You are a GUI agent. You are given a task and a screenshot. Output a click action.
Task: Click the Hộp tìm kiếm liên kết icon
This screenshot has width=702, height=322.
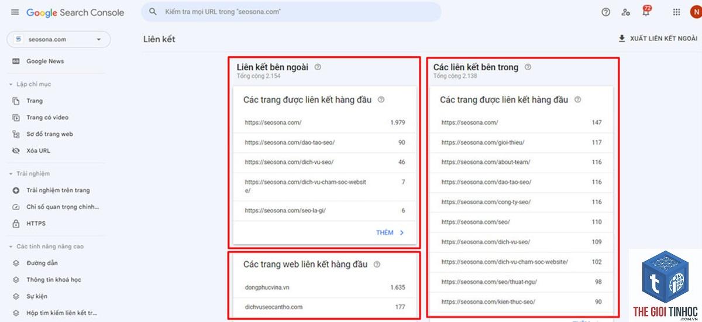coord(16,313)
